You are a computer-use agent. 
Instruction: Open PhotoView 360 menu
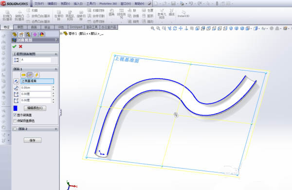pos(108,3)
